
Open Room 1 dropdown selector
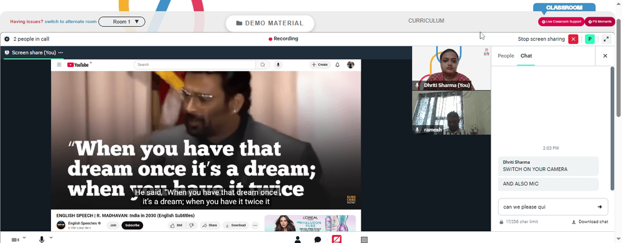tap(122, 22)
